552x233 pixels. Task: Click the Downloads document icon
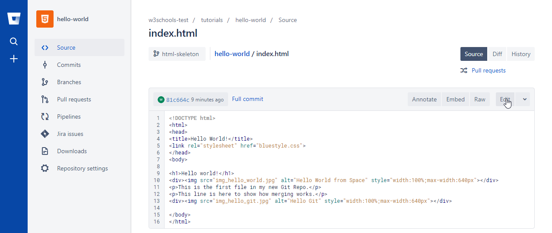click(x=45, y=151)
